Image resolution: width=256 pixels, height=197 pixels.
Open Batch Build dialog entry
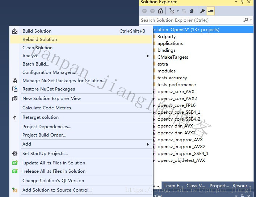pos(81,64)
